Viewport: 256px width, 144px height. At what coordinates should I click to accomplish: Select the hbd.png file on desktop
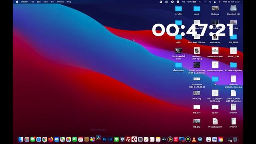(x=215, y=10)
